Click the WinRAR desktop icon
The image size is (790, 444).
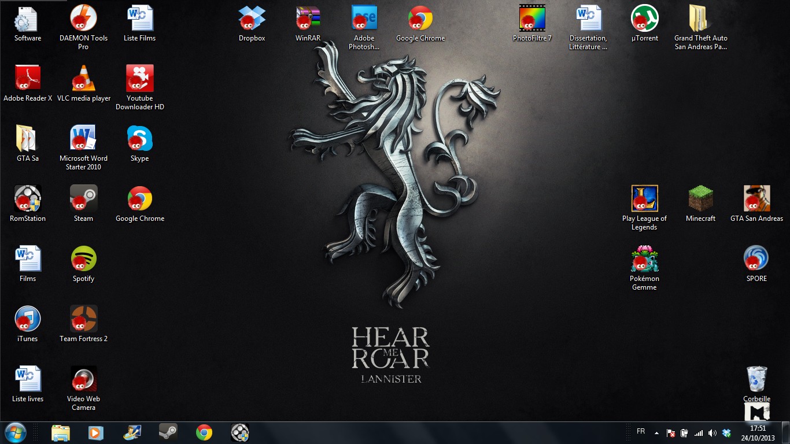(308, 19)
